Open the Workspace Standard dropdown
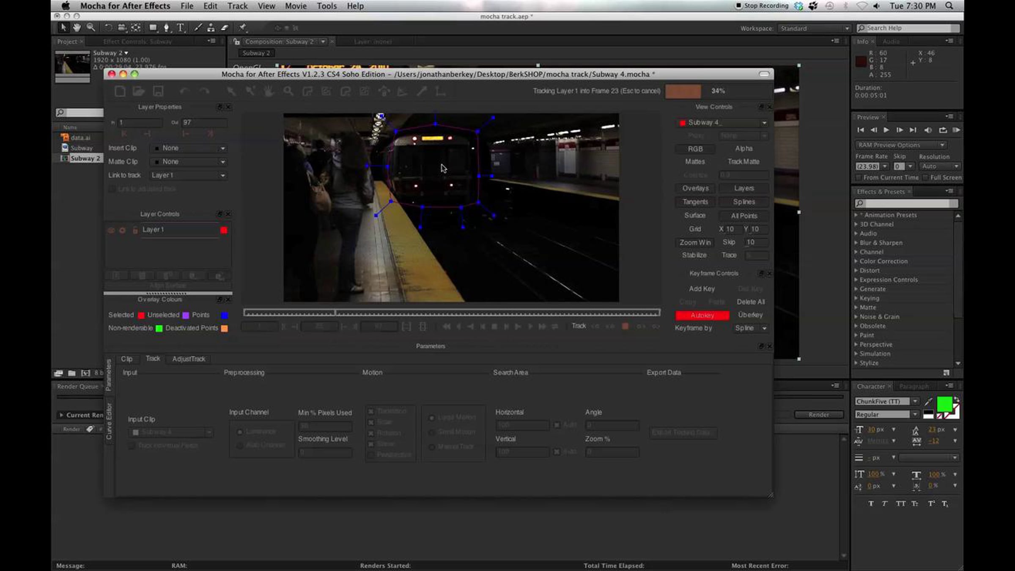 [x=814, y=28]
